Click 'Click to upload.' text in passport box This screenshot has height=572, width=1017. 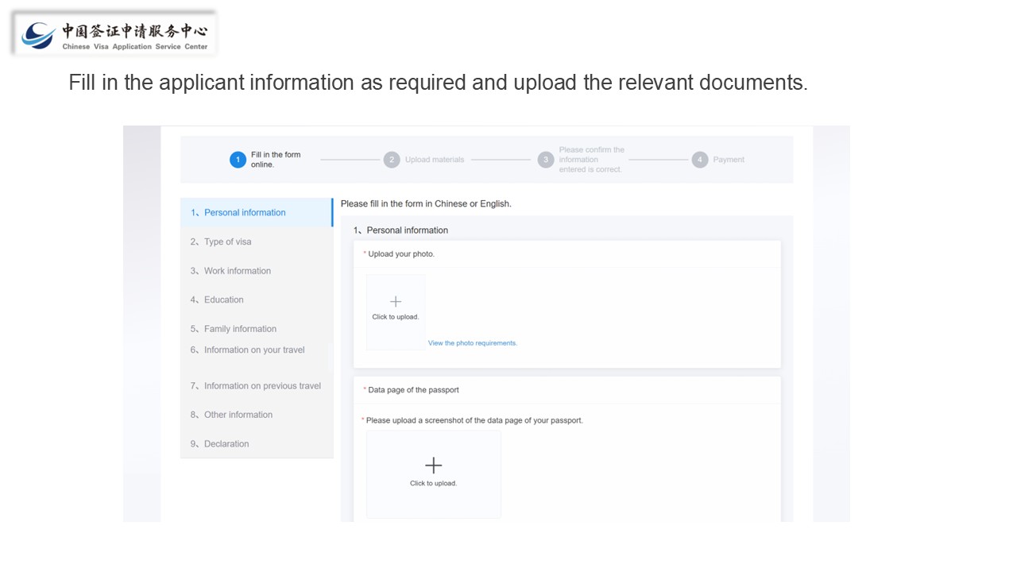[434, 483]
